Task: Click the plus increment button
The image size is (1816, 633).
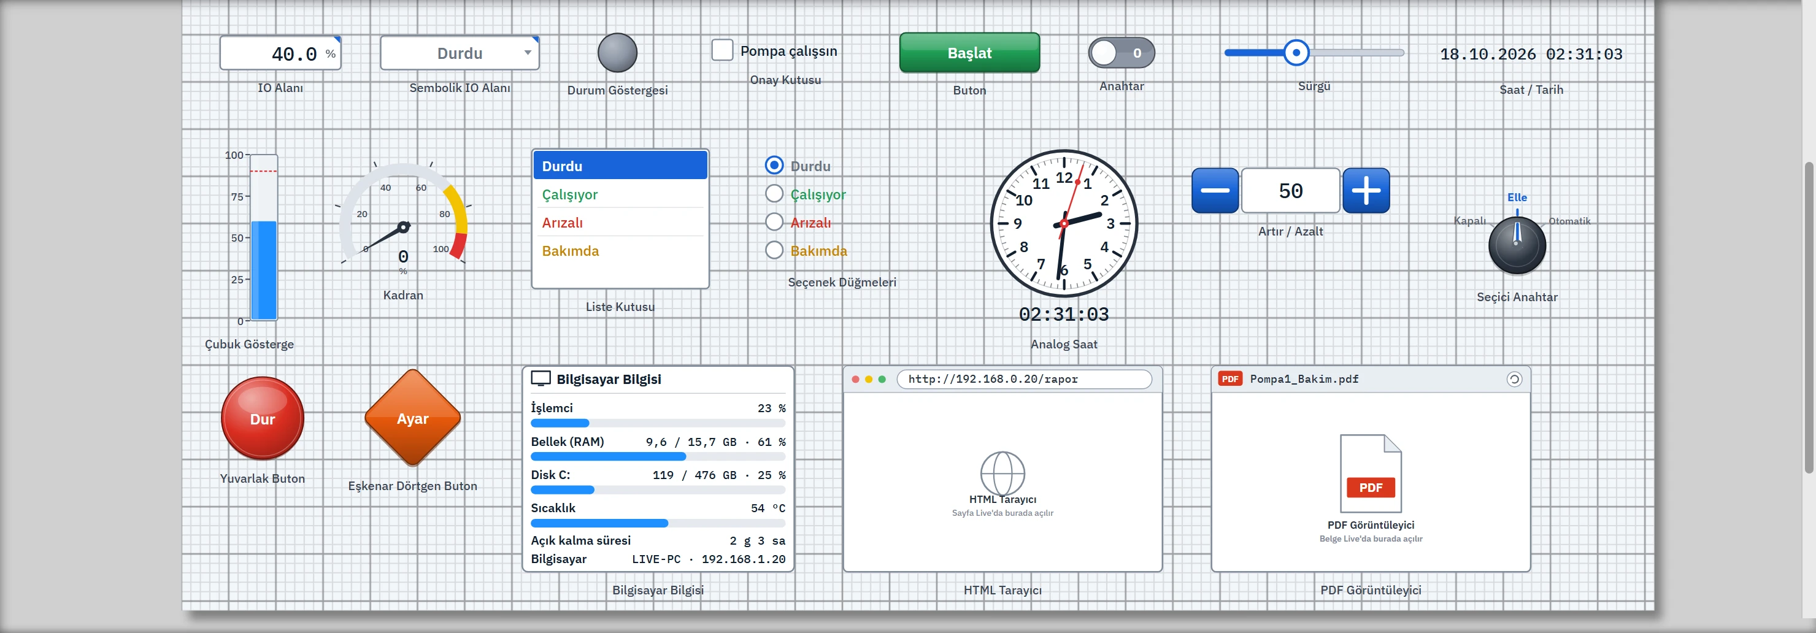Action: click(1366, 190)
